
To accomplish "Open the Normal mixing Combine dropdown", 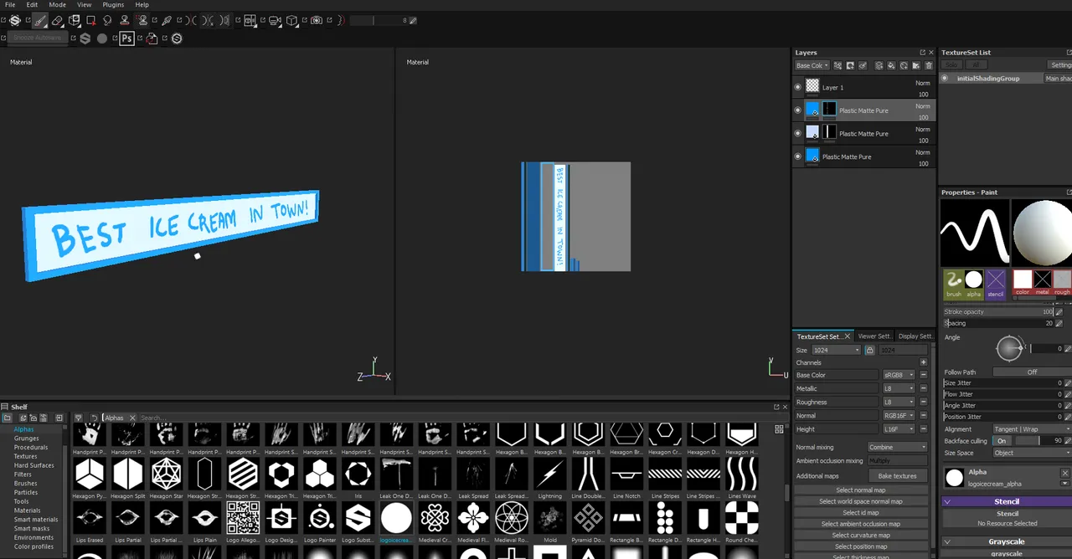I will [x=898, y=447].
